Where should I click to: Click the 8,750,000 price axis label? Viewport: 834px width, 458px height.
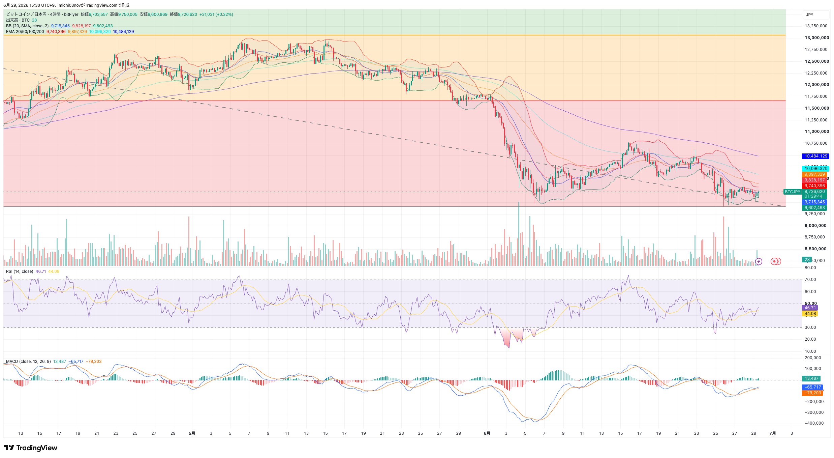point(815,237)
